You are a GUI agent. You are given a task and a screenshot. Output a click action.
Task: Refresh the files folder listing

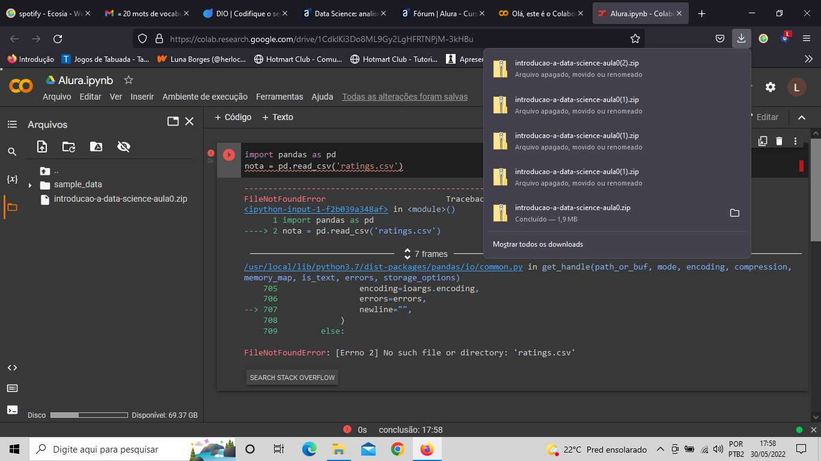coord(69,146)
